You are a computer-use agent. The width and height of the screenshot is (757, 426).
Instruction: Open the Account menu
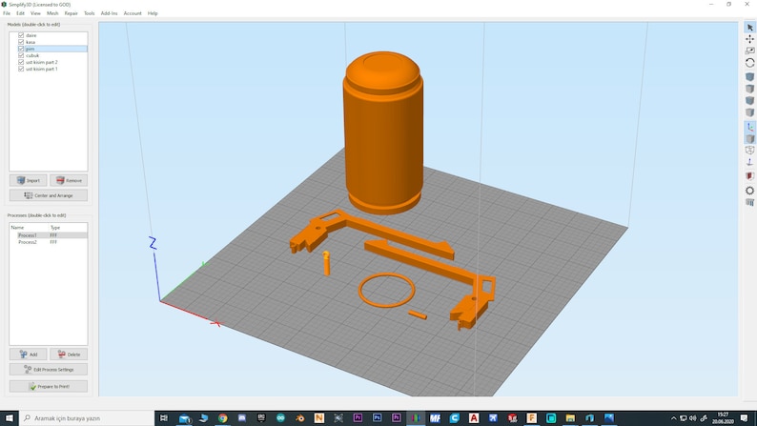[133, 13]
